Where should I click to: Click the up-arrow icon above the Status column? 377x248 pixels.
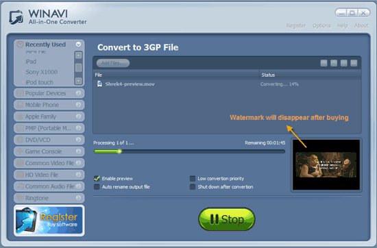(x=324, y=63)
